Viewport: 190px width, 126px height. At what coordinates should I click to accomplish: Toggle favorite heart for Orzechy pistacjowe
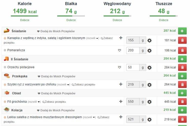120,67
